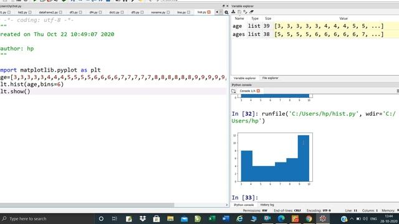Open the Console 1/A tab
Image resolution: width=399 pixels, height=224 pixels.
tap(248, 91)
